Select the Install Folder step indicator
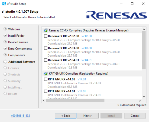 click(x=5, y=36)
